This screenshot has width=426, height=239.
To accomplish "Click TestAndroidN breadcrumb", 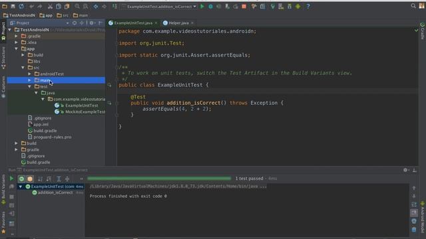I will (19, 15).
